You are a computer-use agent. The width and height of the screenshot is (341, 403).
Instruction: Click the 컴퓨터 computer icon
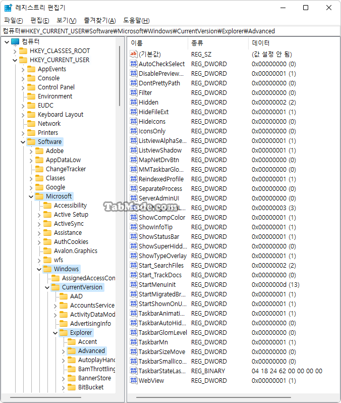16,41
